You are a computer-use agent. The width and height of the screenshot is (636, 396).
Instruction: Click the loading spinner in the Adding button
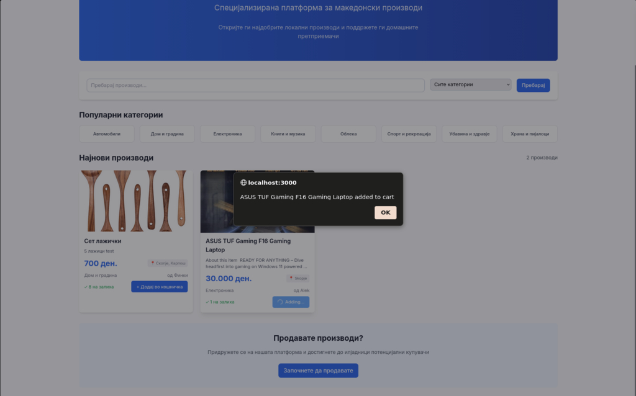tap(280, 302)
